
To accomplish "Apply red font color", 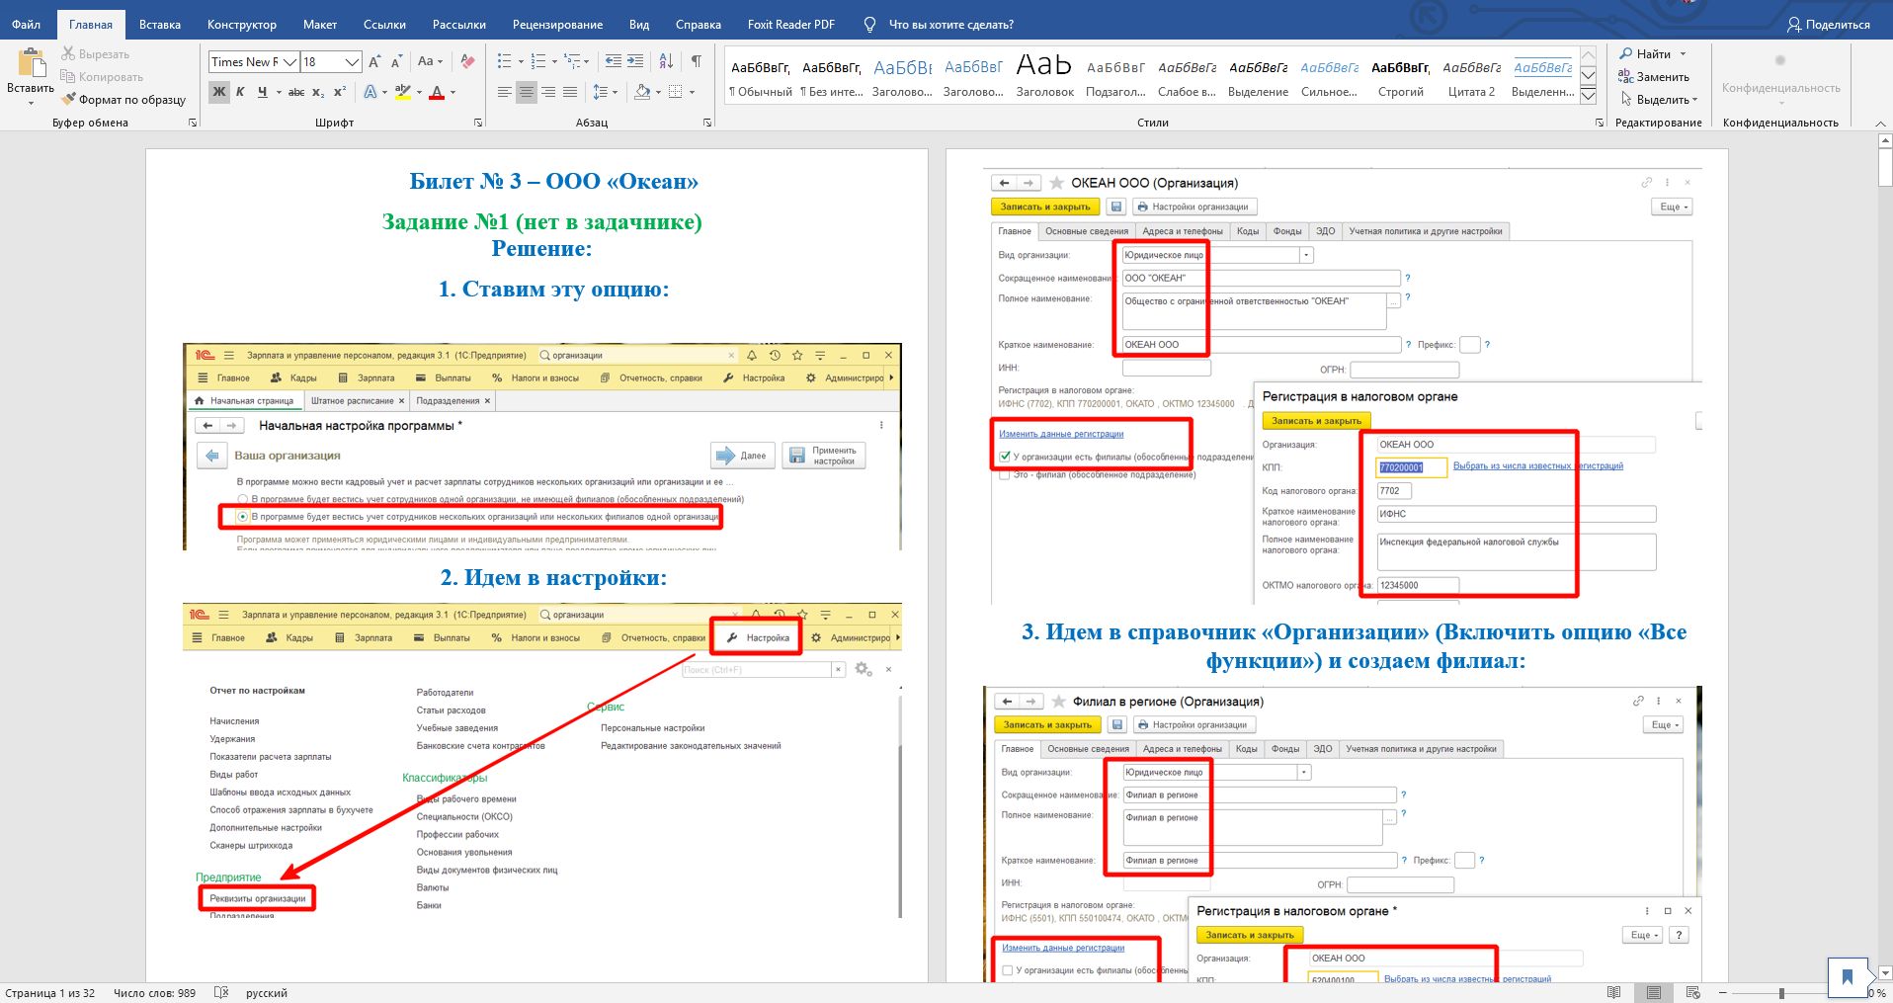I will (437, 92).
